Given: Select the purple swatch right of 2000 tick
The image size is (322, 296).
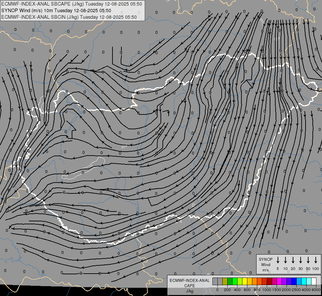Looking at the screenshot, I should pos(289,281).
